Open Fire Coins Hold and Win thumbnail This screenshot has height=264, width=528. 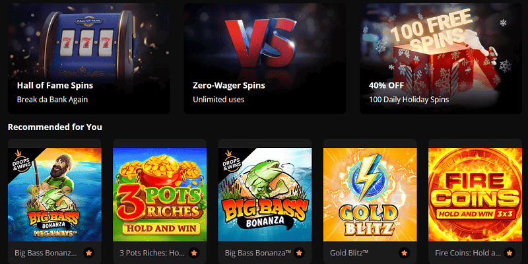475,195
